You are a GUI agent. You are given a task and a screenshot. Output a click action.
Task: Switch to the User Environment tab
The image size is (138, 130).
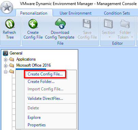coord(75,13)
